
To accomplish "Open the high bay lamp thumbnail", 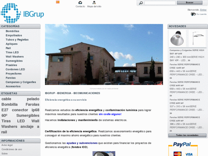I will tap(177, 38).
